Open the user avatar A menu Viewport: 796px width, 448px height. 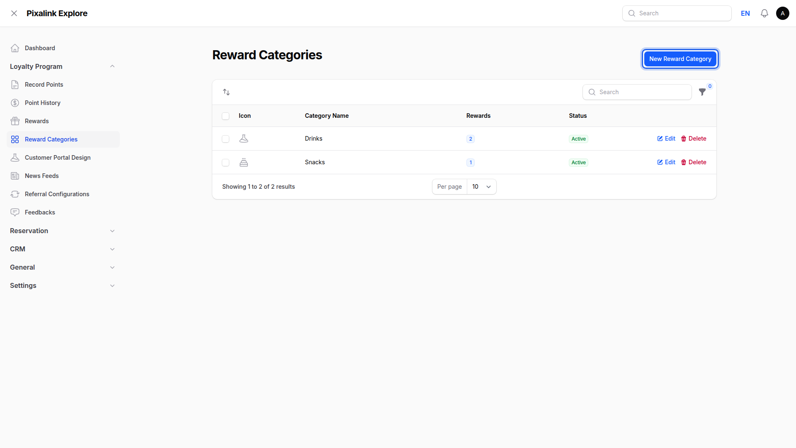pyautogui.click(x=783, y=13)
